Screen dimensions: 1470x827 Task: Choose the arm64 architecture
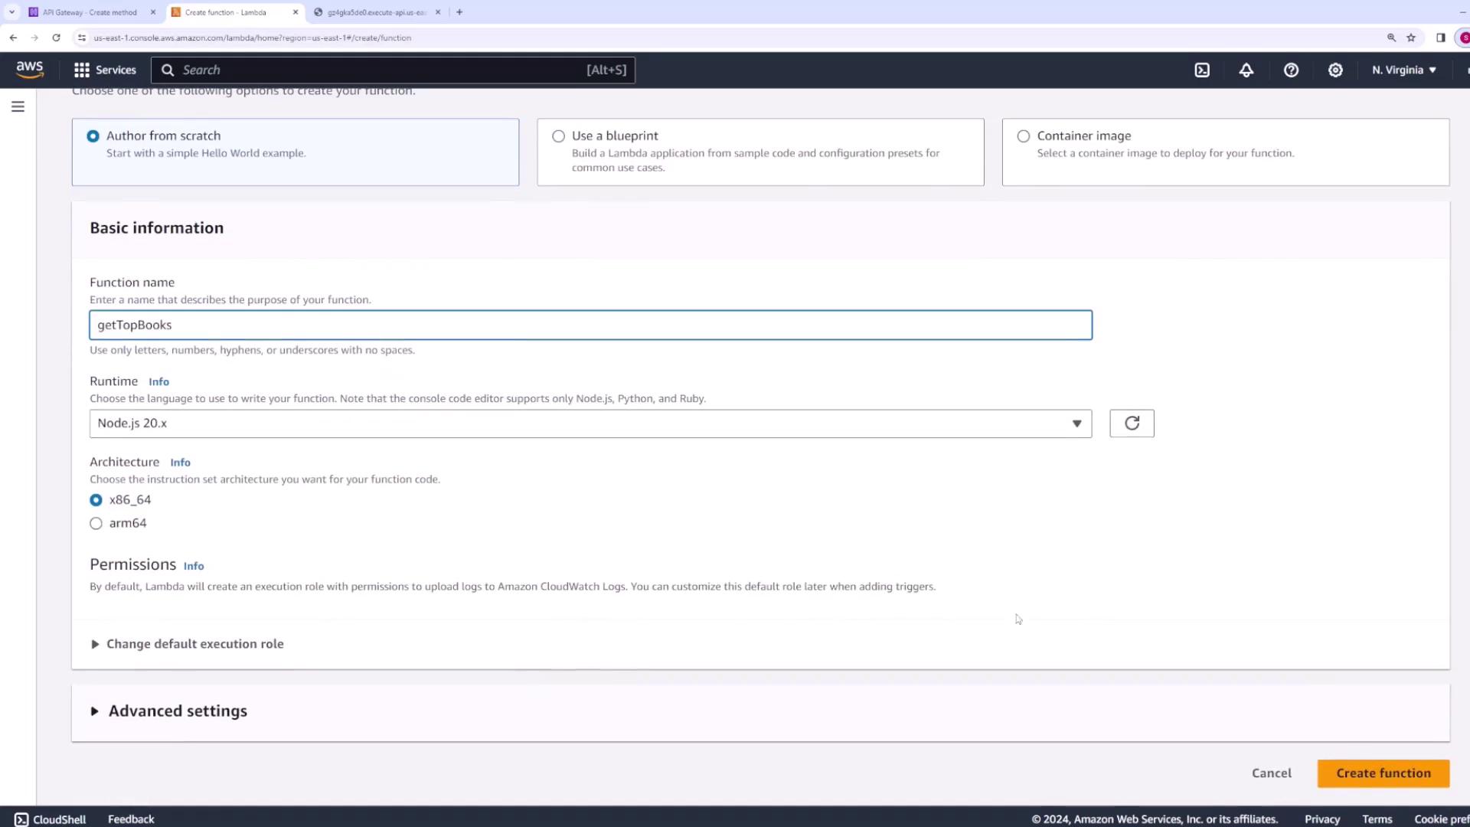click(96, 524)
